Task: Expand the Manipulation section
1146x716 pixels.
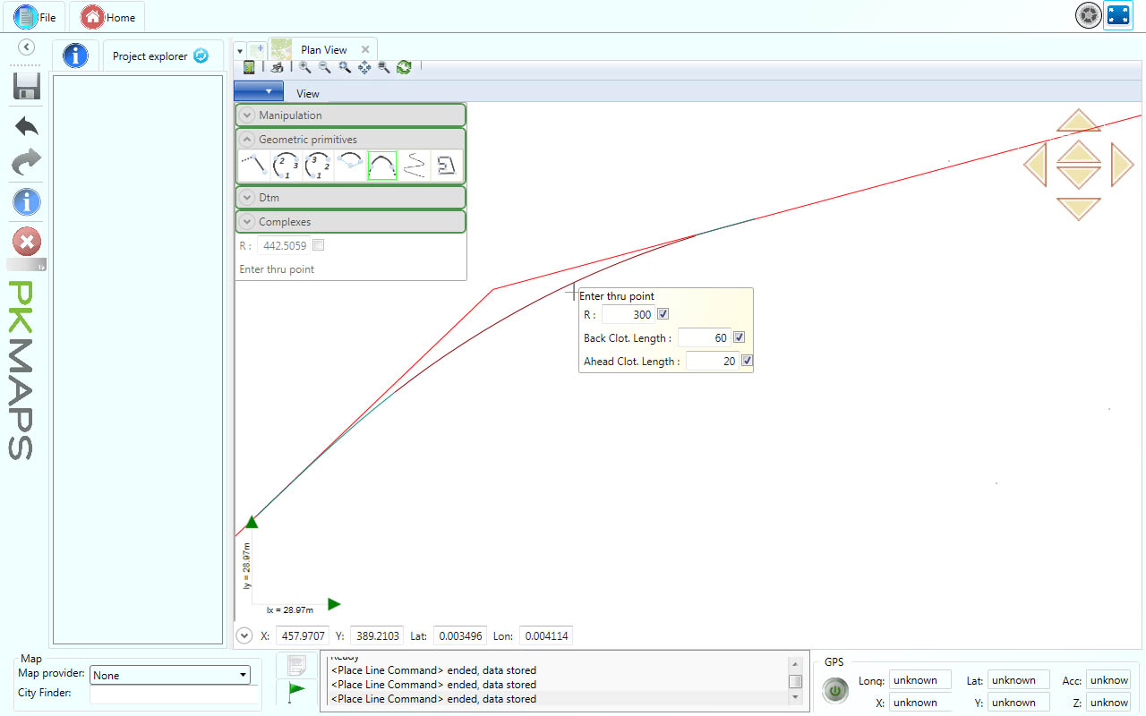Action: (351, 115)
